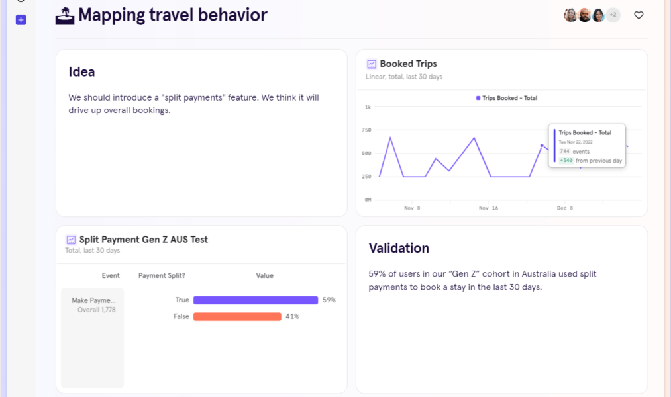The height and width of the screenshot is (397, 671).
Task: Click the Split Payment chart icon
Action: coord(72,240)
